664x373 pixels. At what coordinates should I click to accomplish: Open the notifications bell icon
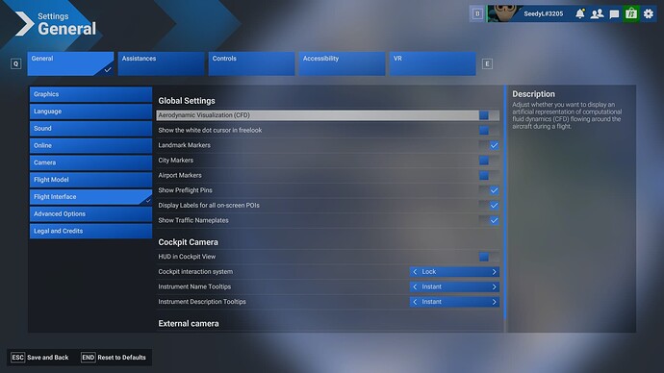[x=579, y=13]
